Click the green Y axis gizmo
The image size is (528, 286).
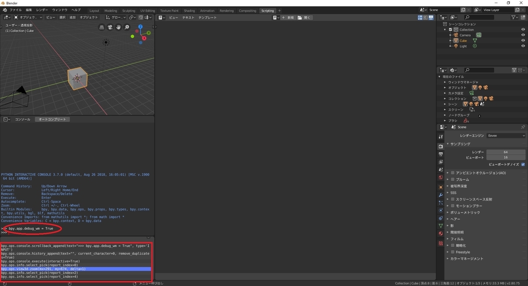pos(149,33)
